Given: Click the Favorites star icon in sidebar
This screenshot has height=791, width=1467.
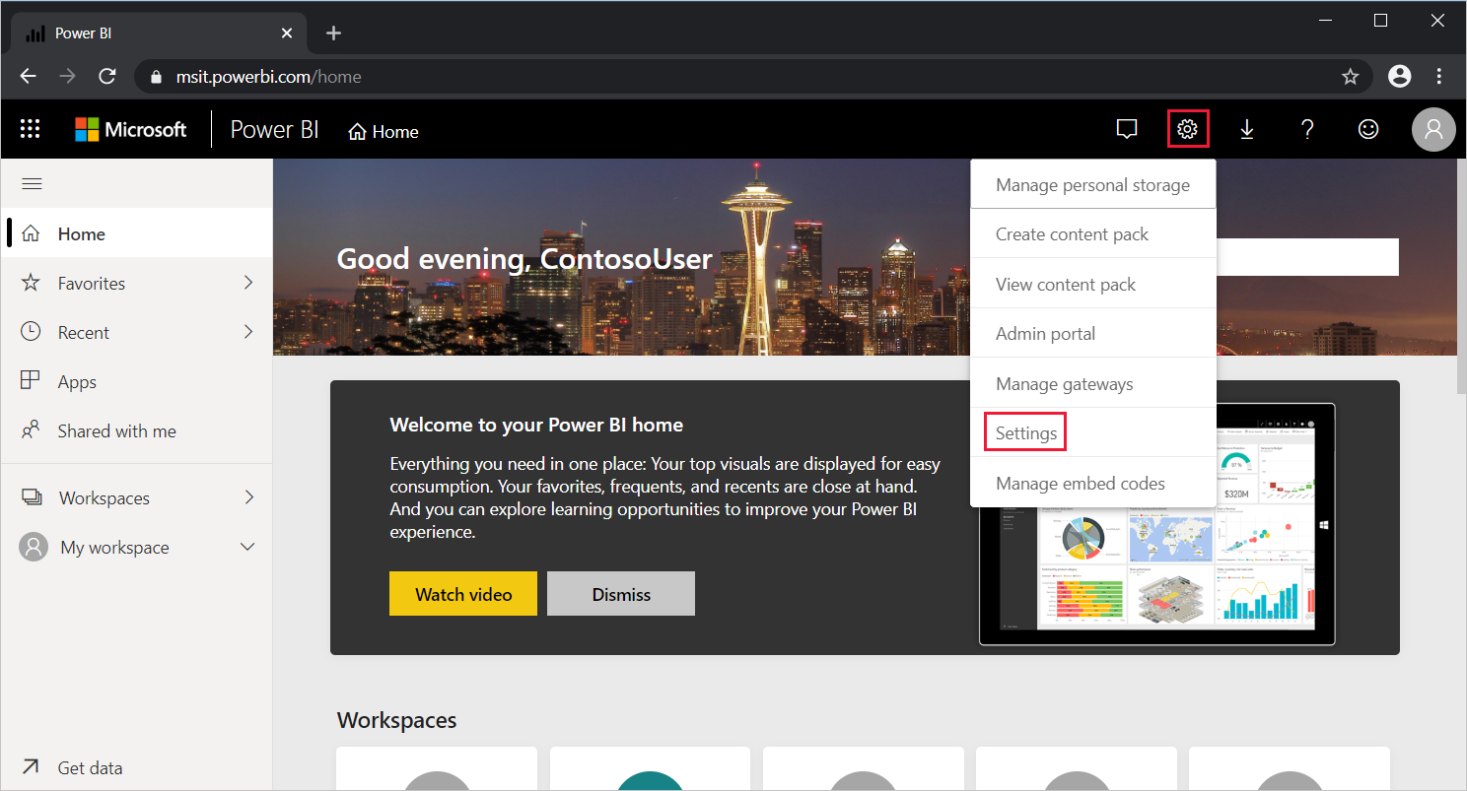Looking at the screenshot, I should coord(32,283).
